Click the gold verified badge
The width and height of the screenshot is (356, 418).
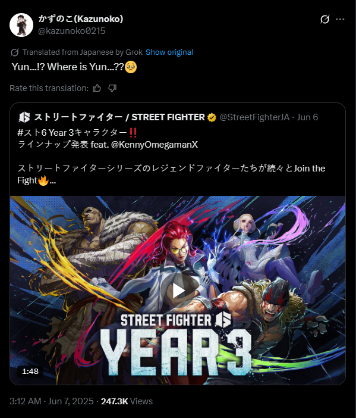tap(212, 117)
